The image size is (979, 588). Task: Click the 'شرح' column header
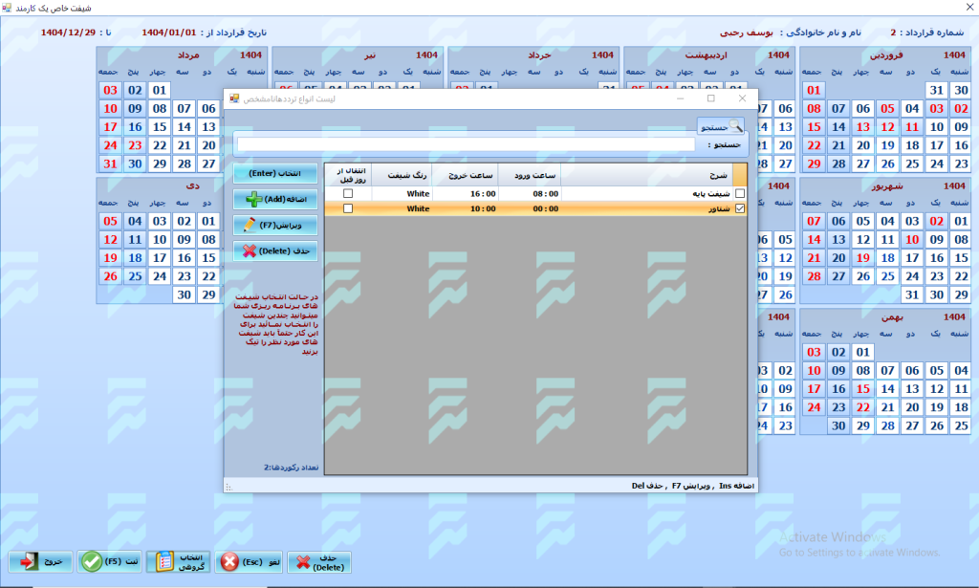[x=645, y=174]
